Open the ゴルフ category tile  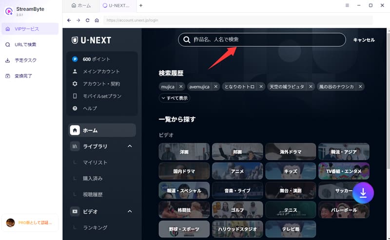coord(237,210)
